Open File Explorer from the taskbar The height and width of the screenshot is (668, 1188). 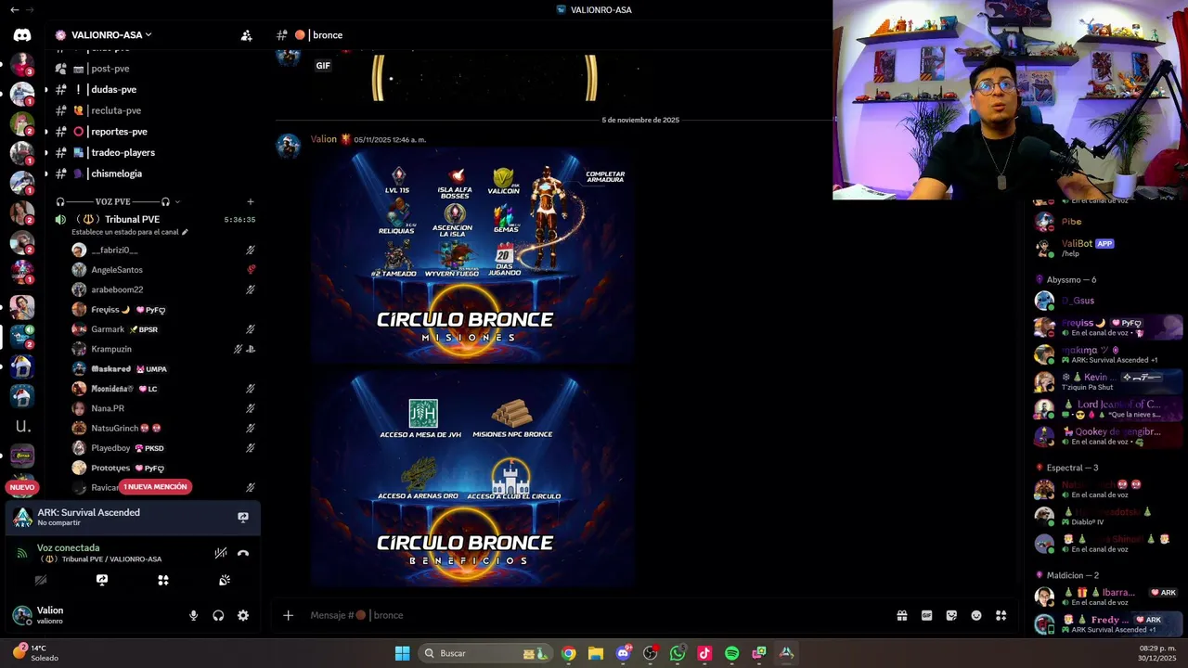(x=595, y=653)
